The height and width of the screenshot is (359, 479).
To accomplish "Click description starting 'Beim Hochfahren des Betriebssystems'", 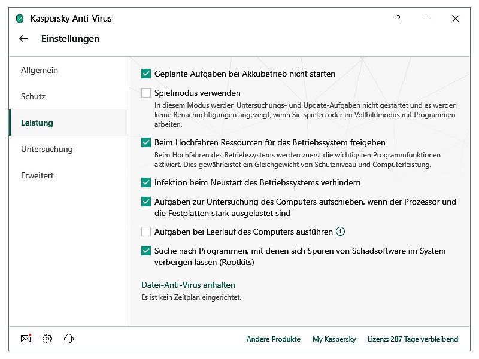I will pos(297,160).
